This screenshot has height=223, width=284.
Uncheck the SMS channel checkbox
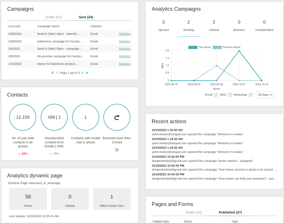click(x=230, y=95)
